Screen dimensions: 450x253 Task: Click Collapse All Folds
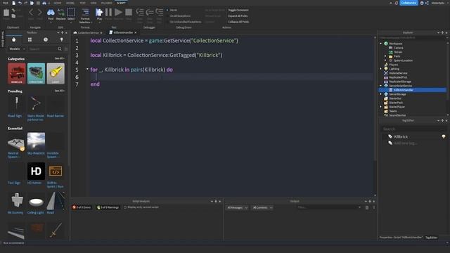coord(238,22)
